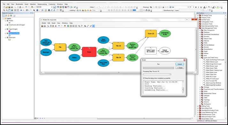Click the Validate model checkmark icon
The width and height of the screenshot is (228, 125).
tap(91, 26)
